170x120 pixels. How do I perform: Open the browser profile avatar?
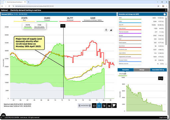tap(163, 6)
